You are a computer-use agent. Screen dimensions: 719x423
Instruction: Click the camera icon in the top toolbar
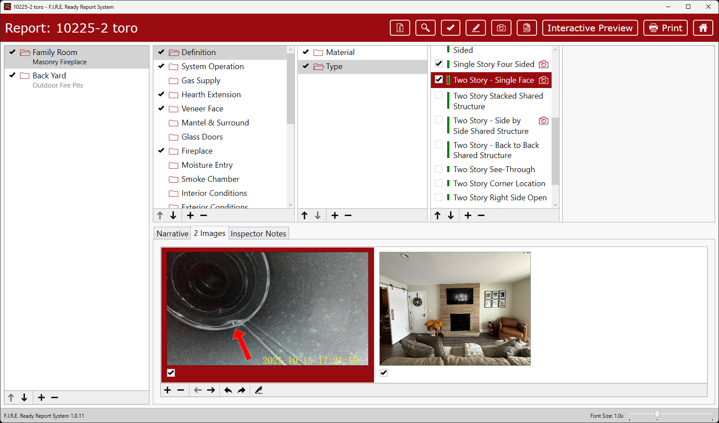click(x=501, y=28)
